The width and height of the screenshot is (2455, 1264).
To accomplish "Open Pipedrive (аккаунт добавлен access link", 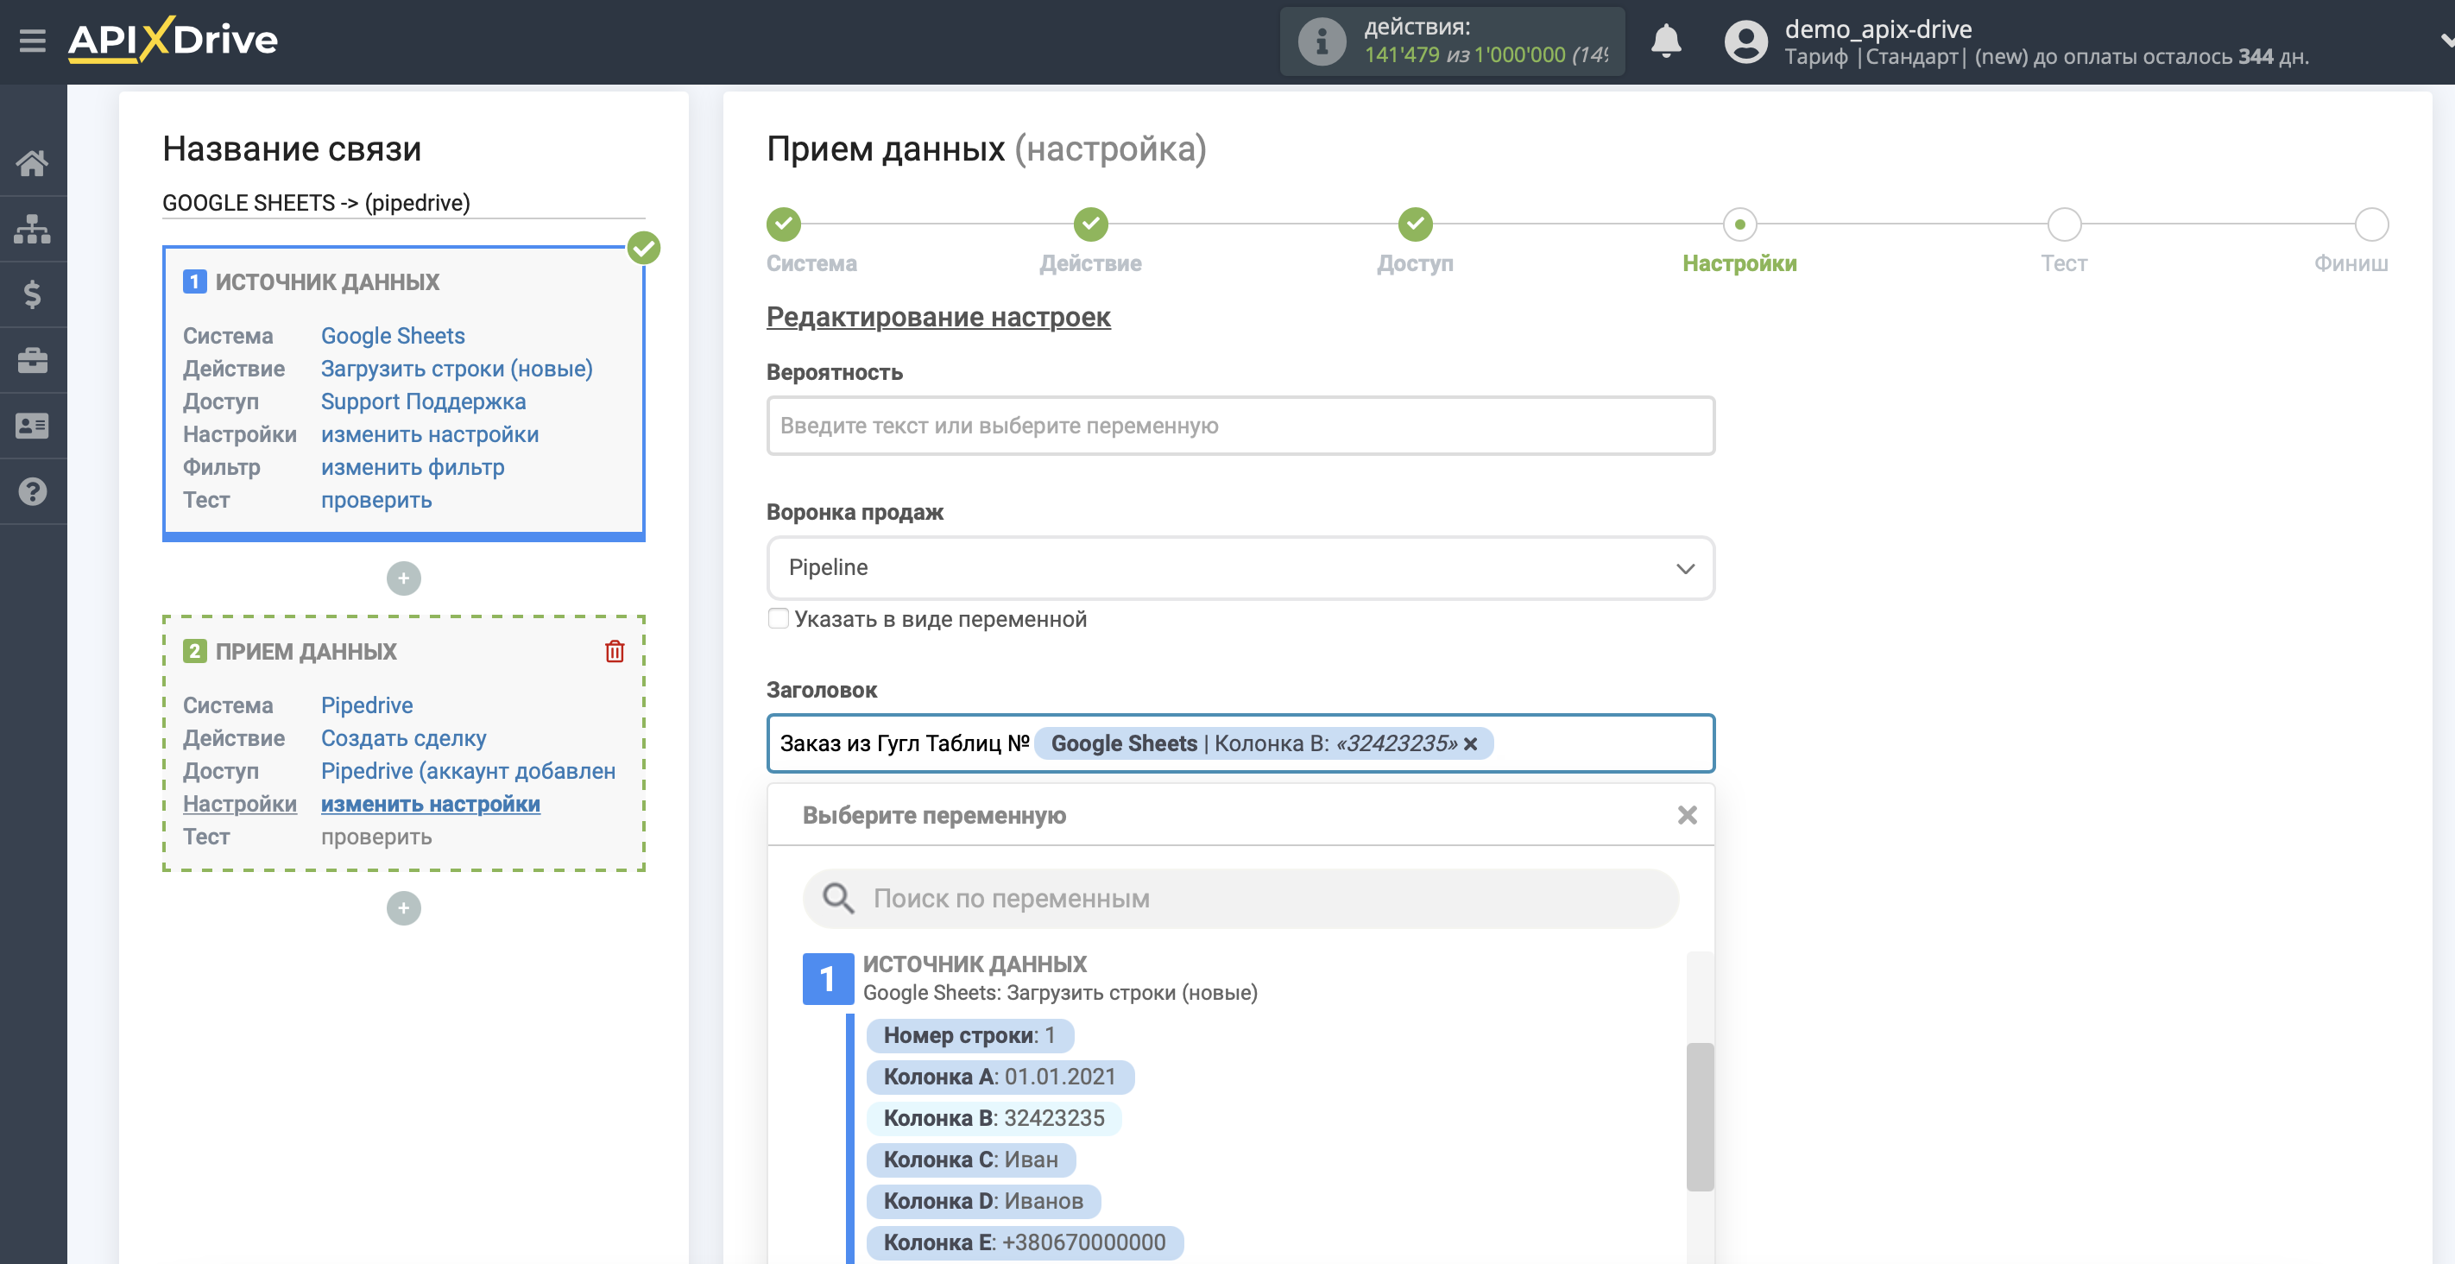I will point(468,771).
